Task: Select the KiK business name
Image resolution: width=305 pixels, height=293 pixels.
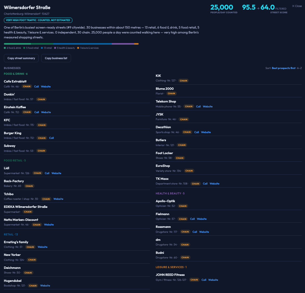Action: 158,76
